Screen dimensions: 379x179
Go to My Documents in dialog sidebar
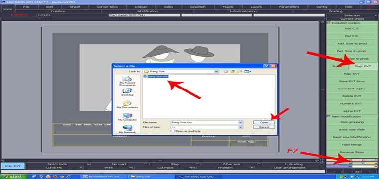tap(127, 104)
